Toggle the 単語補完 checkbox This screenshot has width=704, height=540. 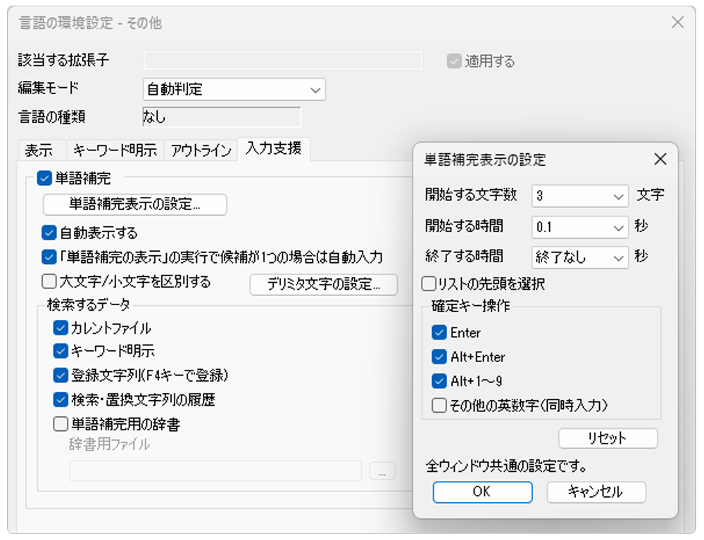(x=45, y=179)
